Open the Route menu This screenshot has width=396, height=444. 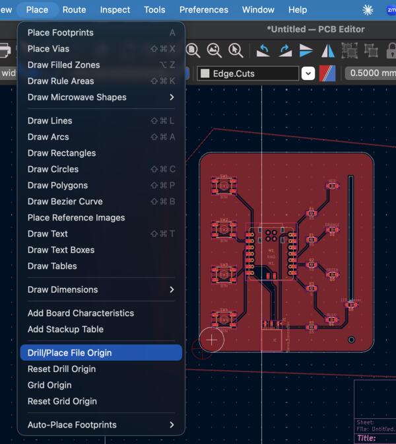74,10
